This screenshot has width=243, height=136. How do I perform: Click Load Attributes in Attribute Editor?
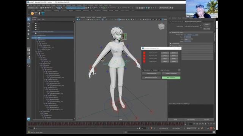tap(191, 120)
